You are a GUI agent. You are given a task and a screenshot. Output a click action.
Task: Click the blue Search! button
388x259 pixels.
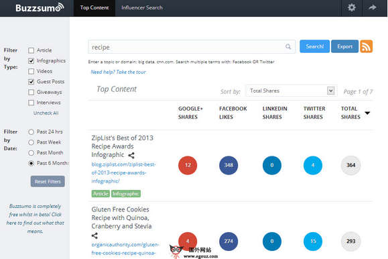pyautogui.click(x=314, y=46)
